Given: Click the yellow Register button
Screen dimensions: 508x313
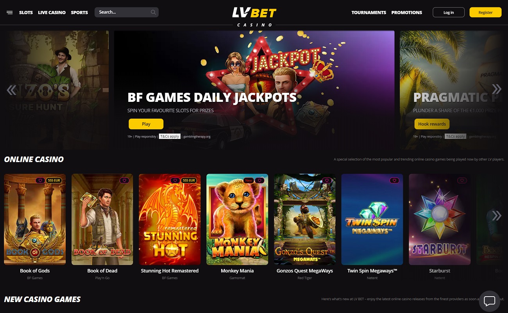Looking at the screenshot, I should tap(485, 12).
